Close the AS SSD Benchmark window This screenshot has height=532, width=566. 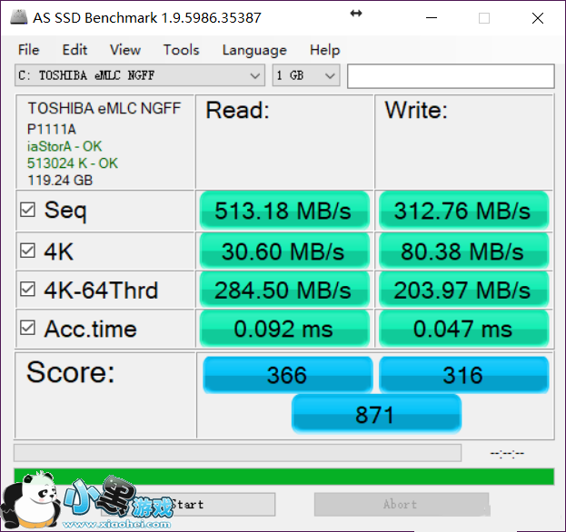point(538,18)
